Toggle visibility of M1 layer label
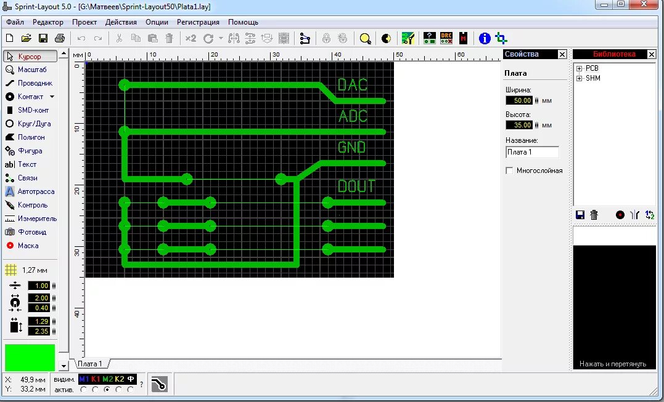Image resolution: width=664 pixels, height=402 pixels. [84, 379]
